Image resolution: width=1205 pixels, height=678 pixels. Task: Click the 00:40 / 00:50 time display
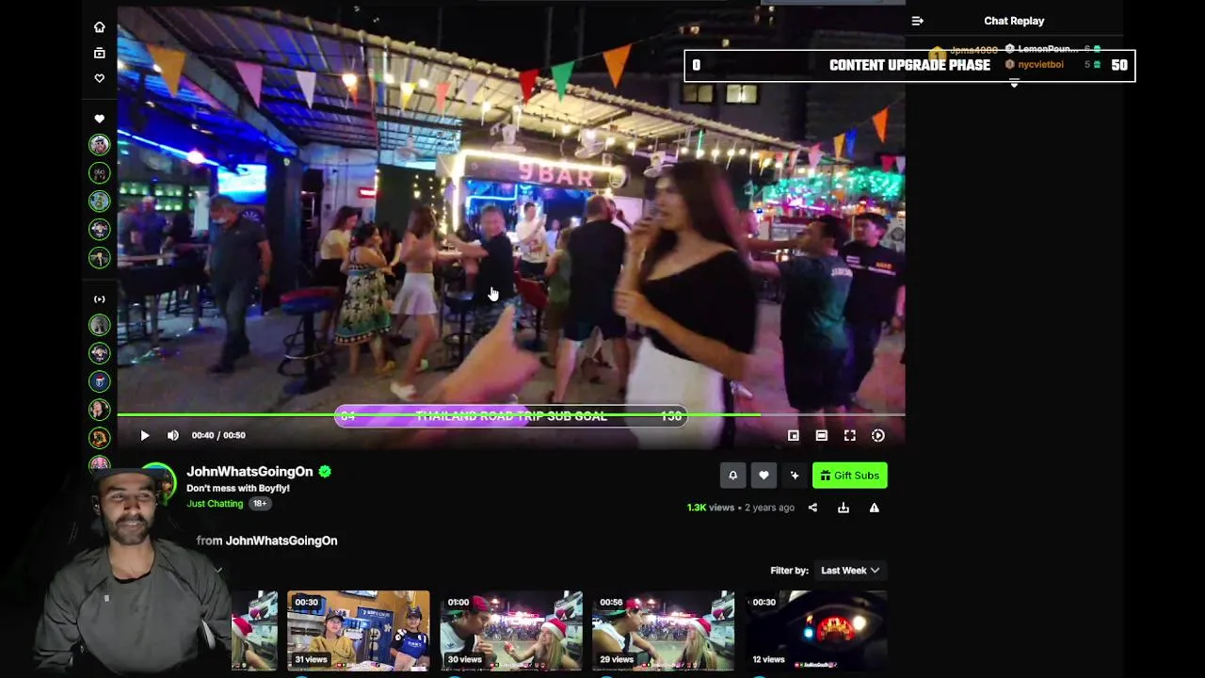click(218, 435)
